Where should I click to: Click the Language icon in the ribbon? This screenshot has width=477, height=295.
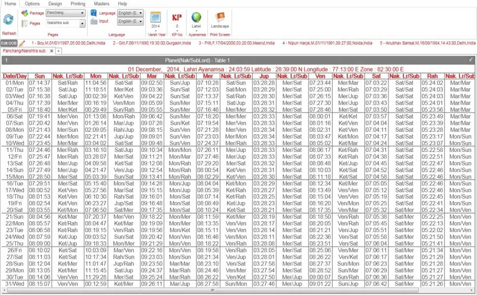pyautogui.click(x=94, y=13)
